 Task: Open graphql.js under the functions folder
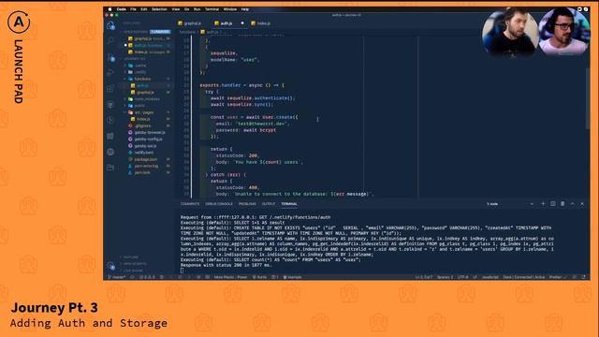145,92
